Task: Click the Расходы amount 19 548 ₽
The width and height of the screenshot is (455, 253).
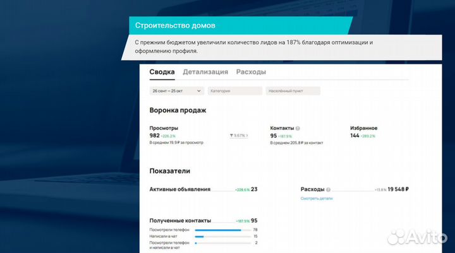Action: [x=398, y=189]
